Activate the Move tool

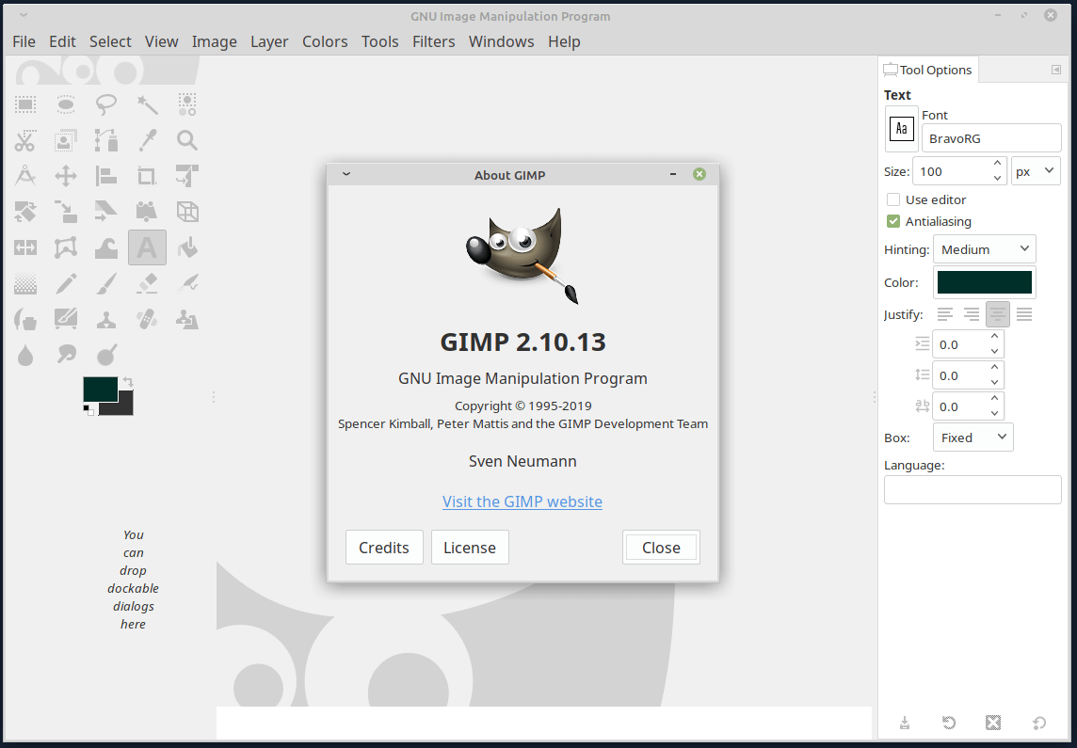pos(66,176)
